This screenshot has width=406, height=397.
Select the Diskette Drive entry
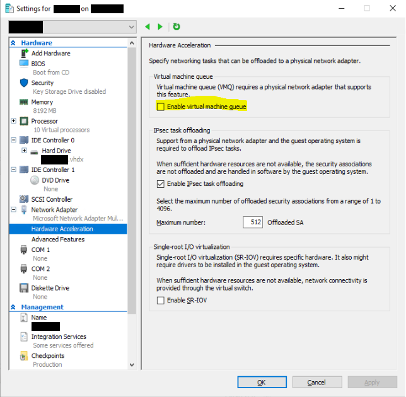(50, 288)
